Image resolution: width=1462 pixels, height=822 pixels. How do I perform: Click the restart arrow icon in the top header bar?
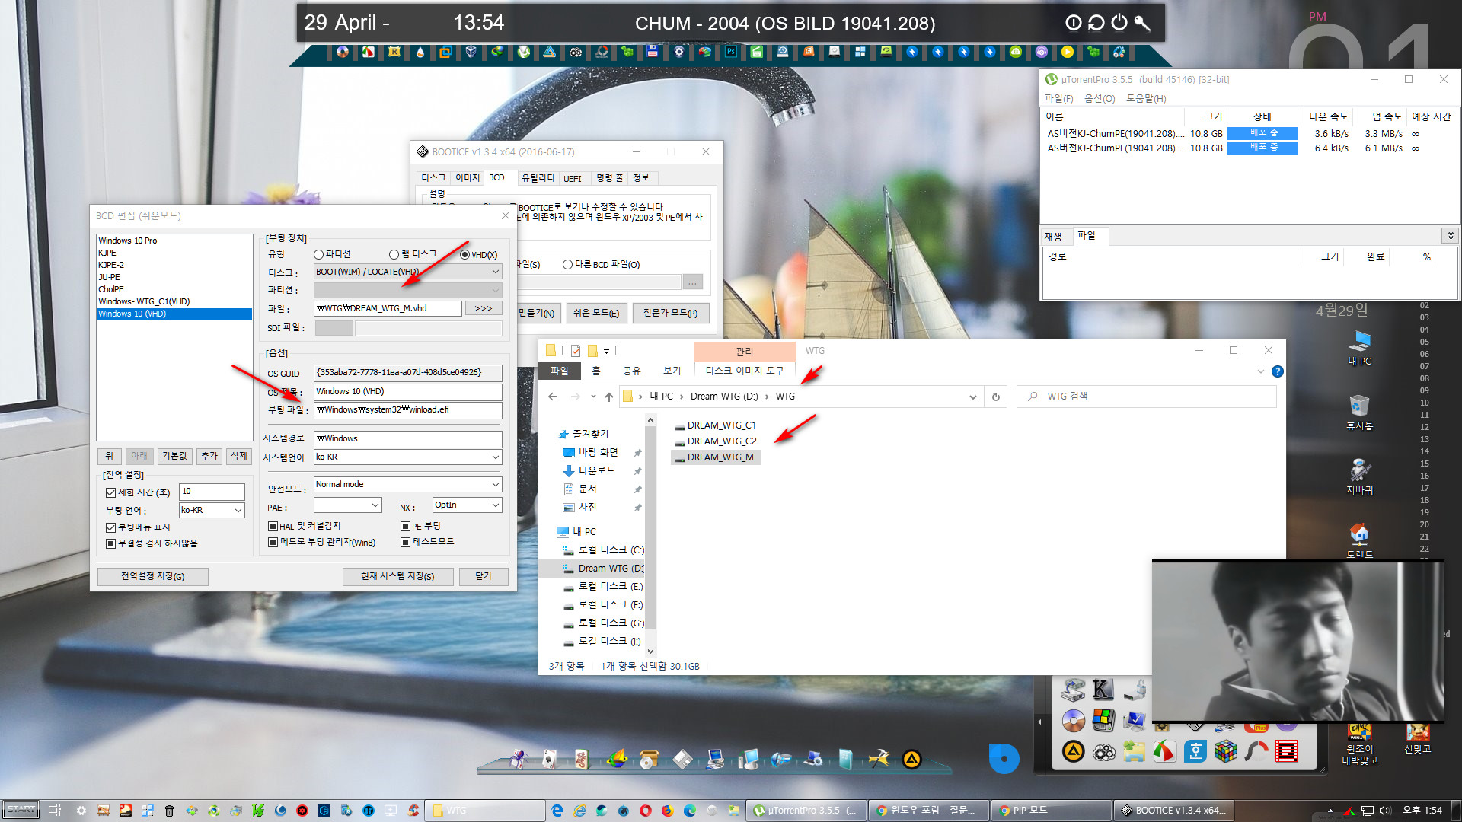[x=1096, y=23]
